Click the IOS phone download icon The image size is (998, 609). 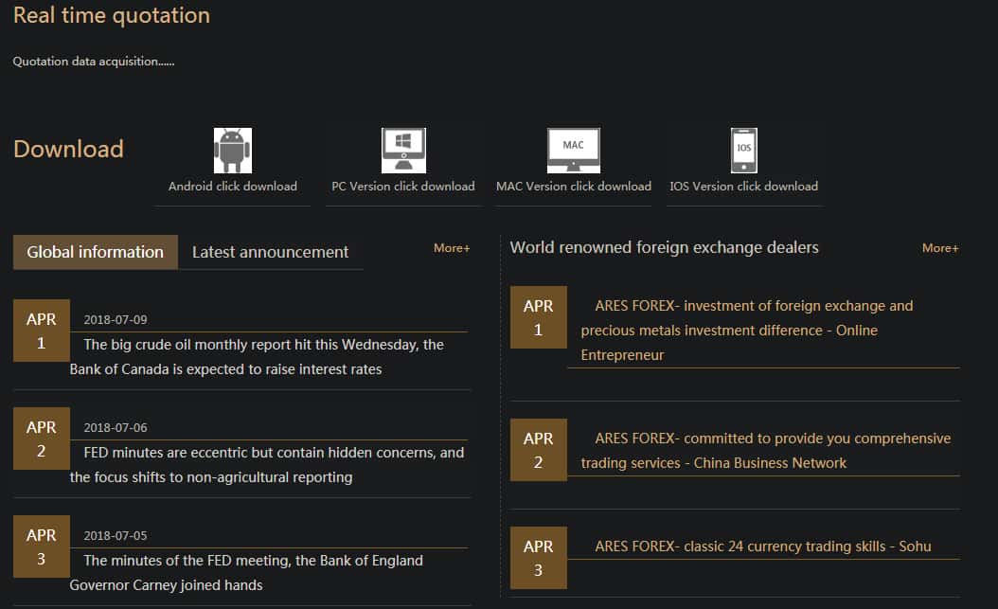click(744, 151)
